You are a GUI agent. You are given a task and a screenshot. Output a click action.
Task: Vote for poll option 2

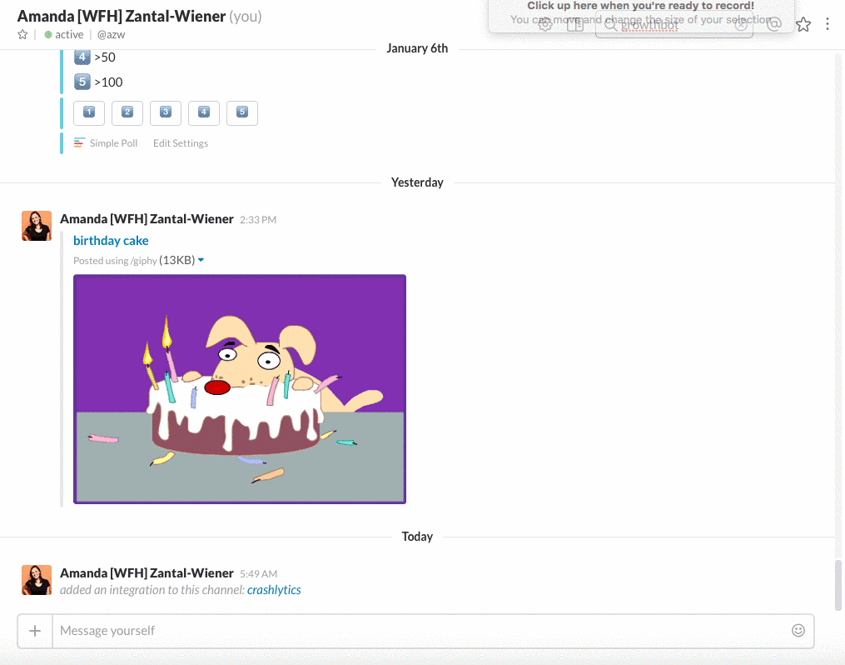pyautogui.click(x=127, y=112)
